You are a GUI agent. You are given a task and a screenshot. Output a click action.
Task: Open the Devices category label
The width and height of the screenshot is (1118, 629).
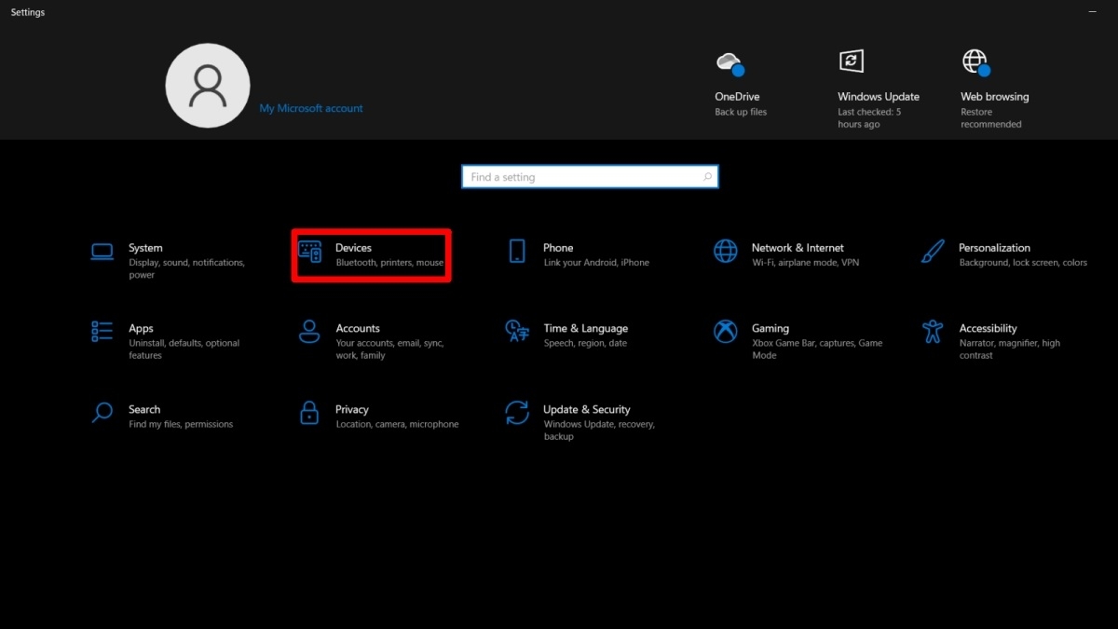(354, 248)
